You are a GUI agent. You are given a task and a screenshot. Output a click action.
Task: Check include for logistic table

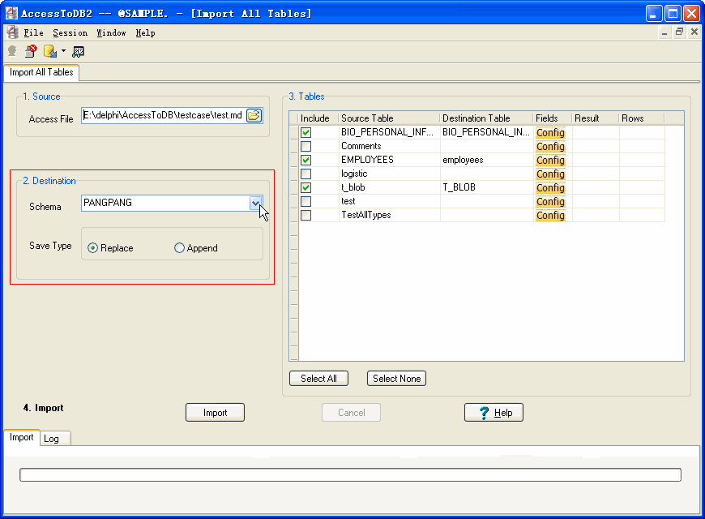(306, 174)
